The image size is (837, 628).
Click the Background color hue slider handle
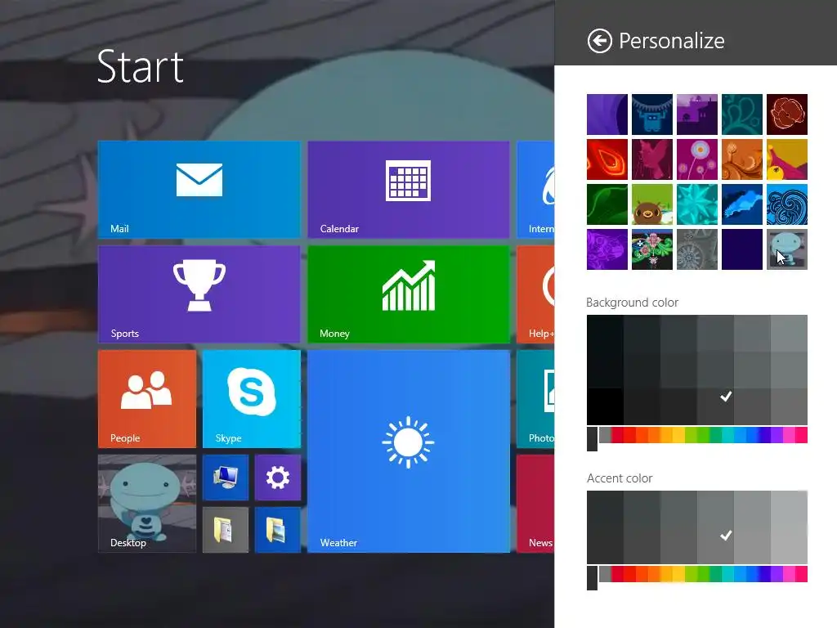[592, 439]
